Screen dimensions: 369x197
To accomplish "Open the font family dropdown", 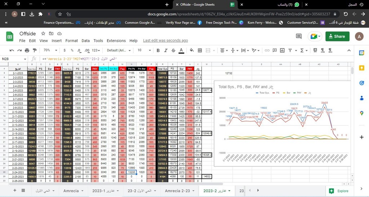I will click(x=119, y=50).
